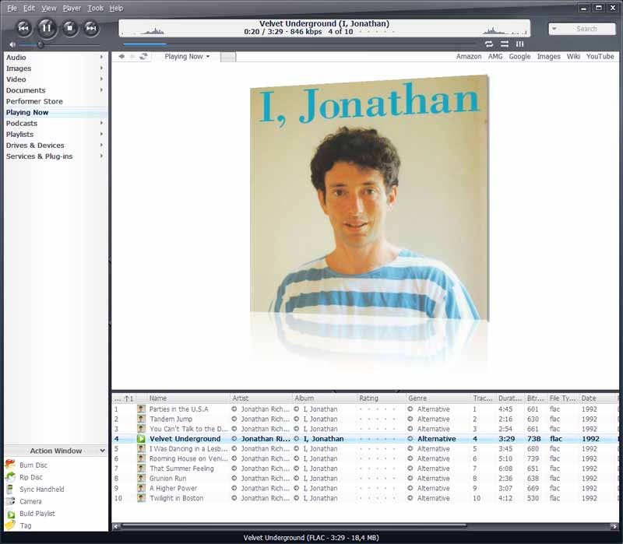Open the Wiki link
The width and height of the screenshot is (623, 544).
pyautogui.click(x=573, y=56)
